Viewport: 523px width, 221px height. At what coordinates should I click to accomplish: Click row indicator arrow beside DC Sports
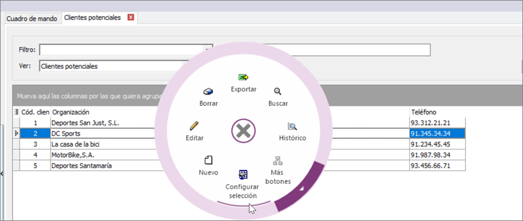pyautogui.click(x=16, y=134)
